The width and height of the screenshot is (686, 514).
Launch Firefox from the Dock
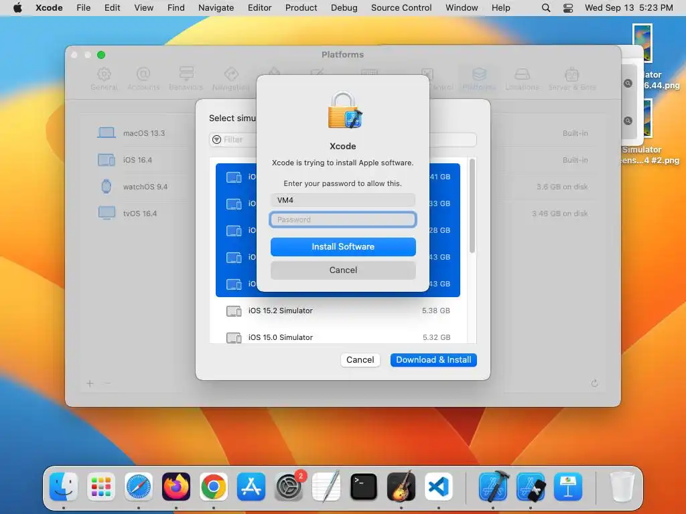point(176,487)
